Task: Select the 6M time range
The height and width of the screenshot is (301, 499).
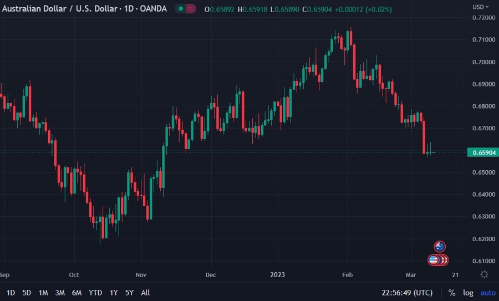Action: click(x=77, y=293)
